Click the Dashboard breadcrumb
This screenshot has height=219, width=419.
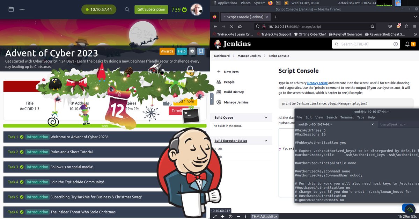(x=222, y=56)
